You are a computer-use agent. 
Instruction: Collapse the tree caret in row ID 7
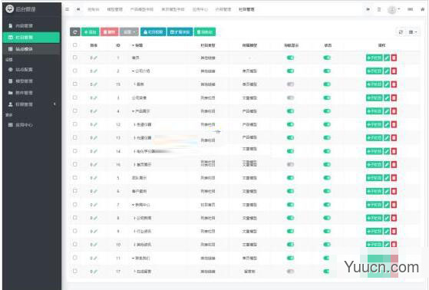(x=134, y=205)
